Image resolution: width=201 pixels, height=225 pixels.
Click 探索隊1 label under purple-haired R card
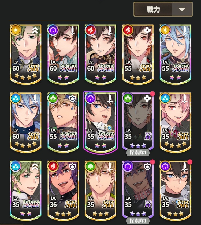[138, 221]
